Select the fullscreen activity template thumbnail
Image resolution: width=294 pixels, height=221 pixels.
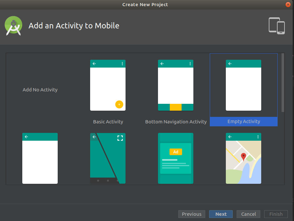108,158
